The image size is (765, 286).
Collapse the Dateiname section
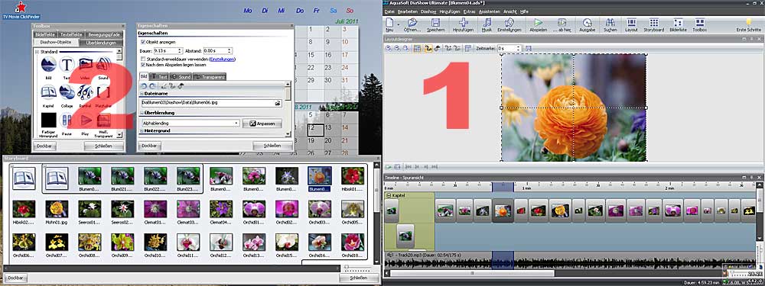(142, 93)
